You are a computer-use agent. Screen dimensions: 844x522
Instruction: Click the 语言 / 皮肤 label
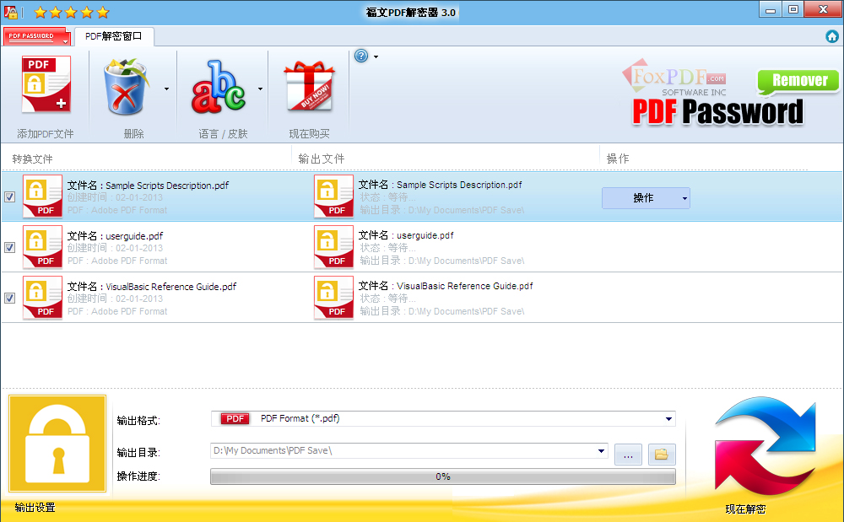(x=223, y=134)
